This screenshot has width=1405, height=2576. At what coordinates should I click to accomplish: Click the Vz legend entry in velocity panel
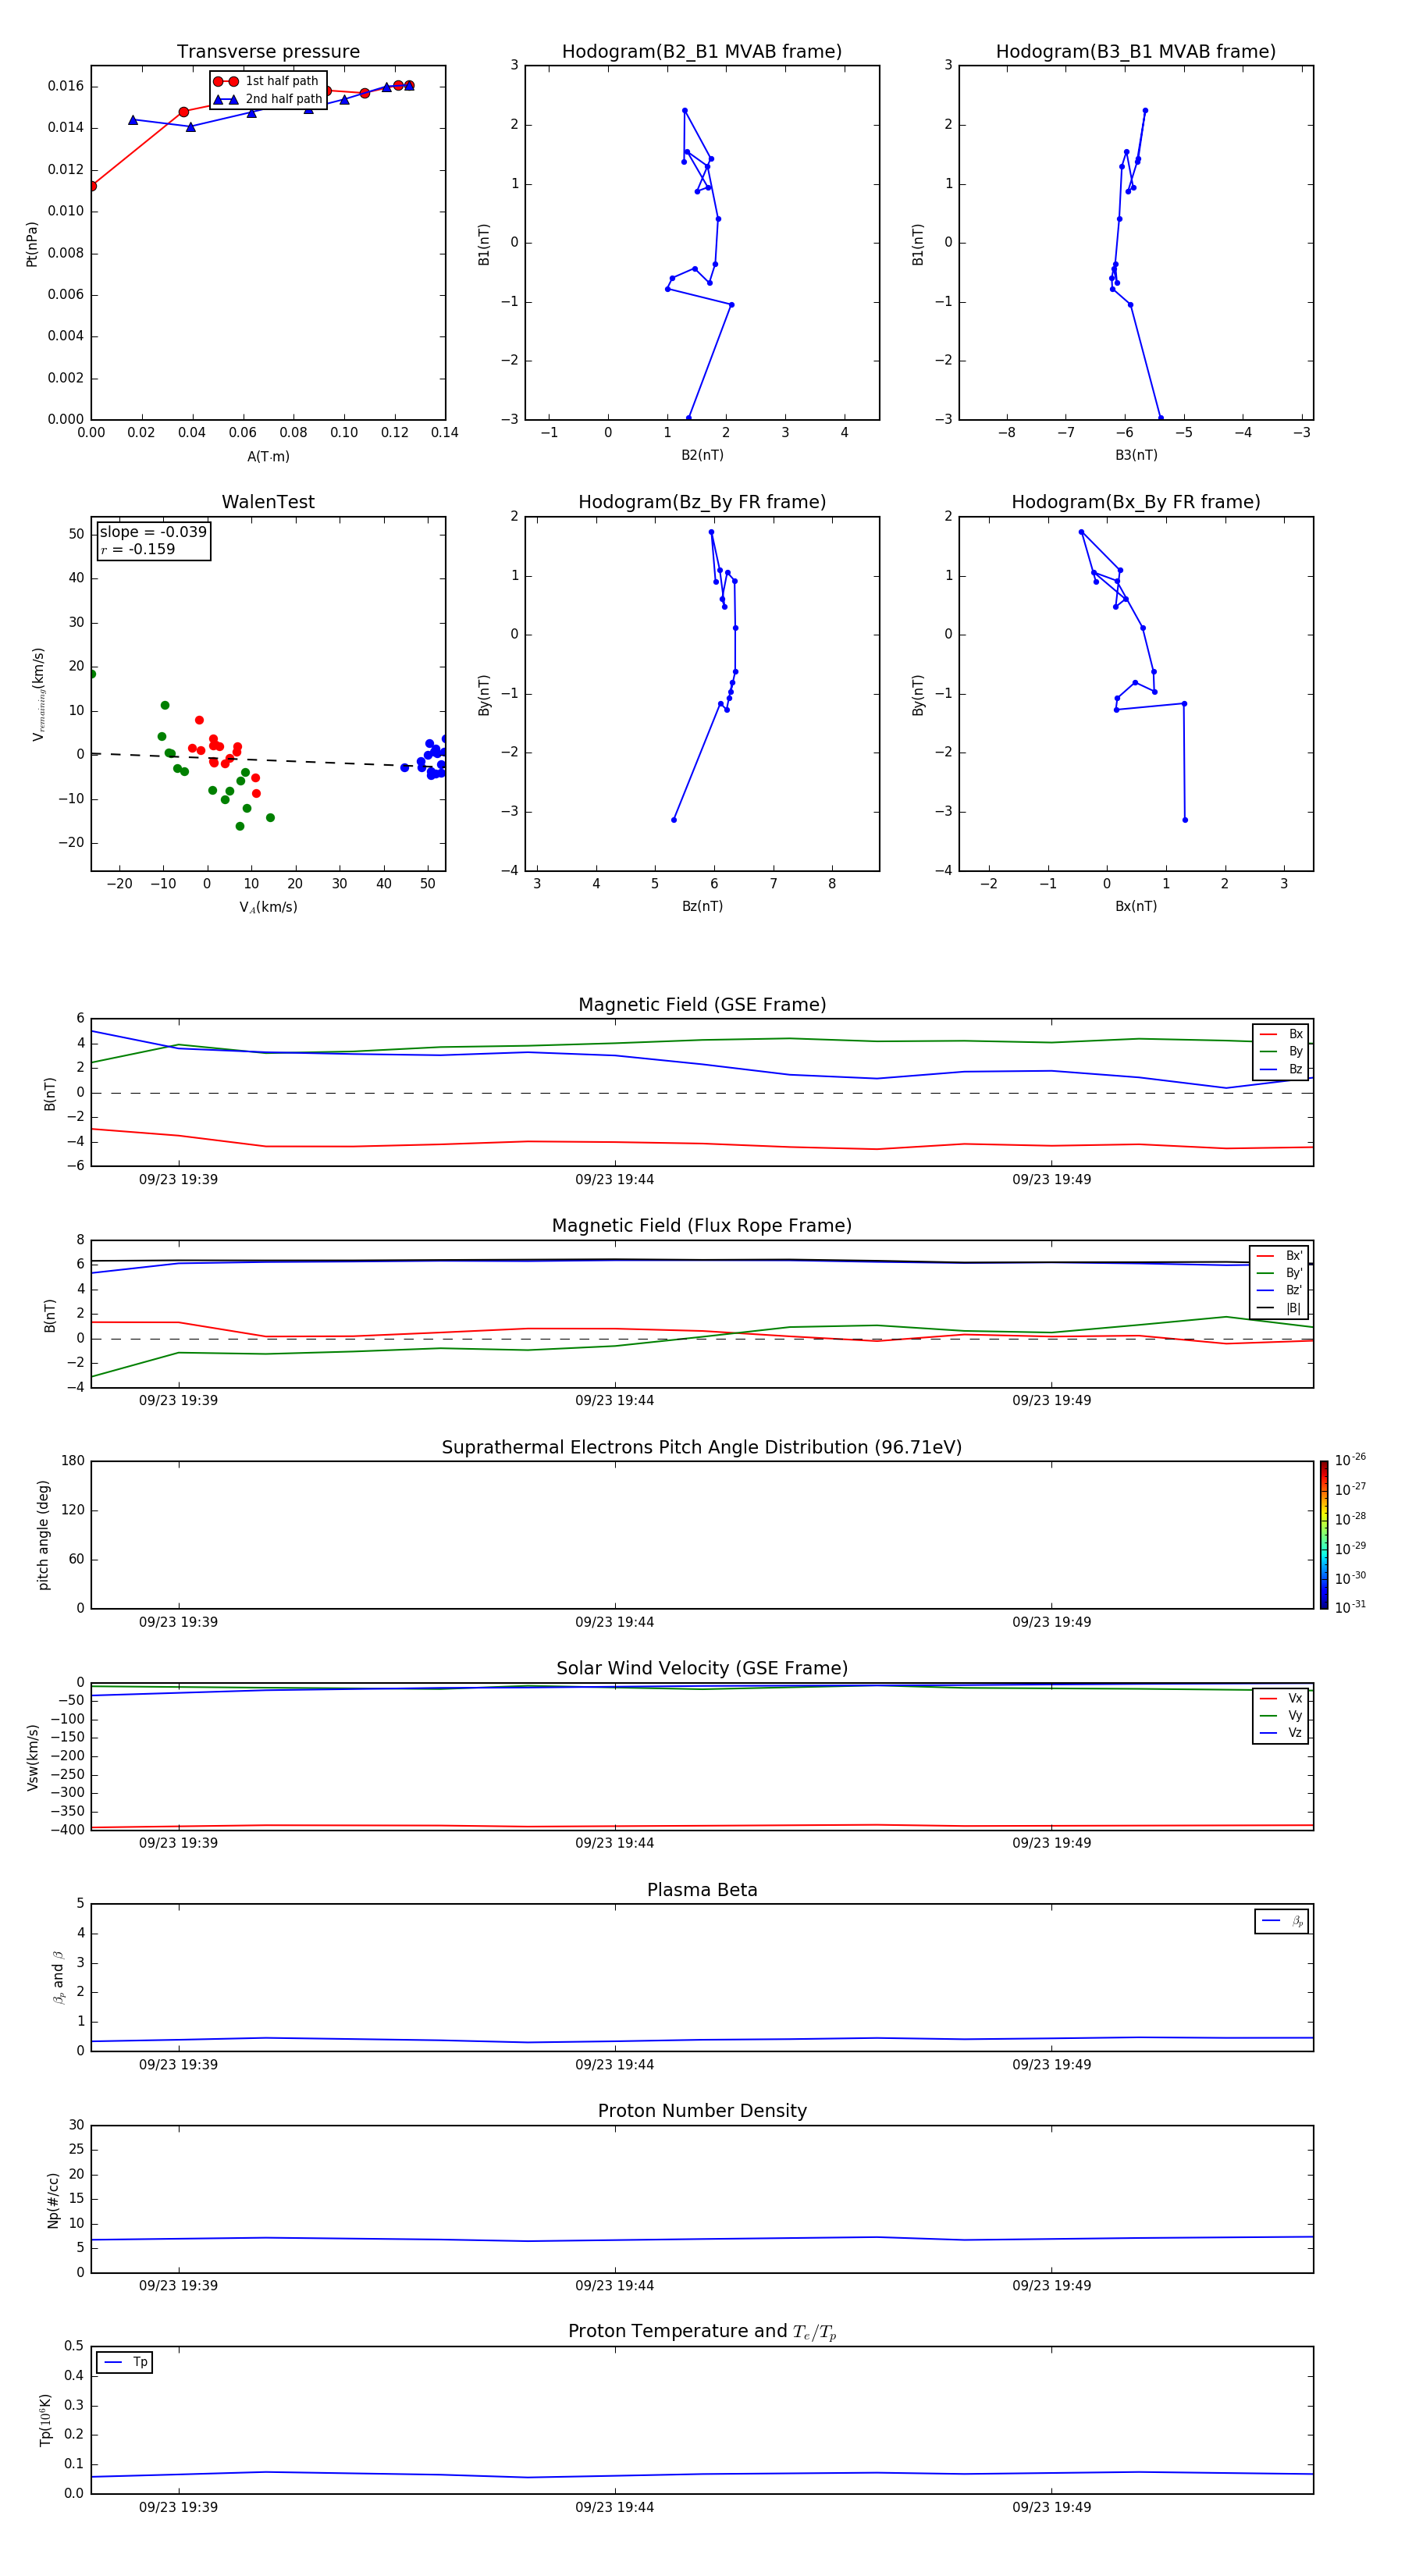[1281, 1733]
